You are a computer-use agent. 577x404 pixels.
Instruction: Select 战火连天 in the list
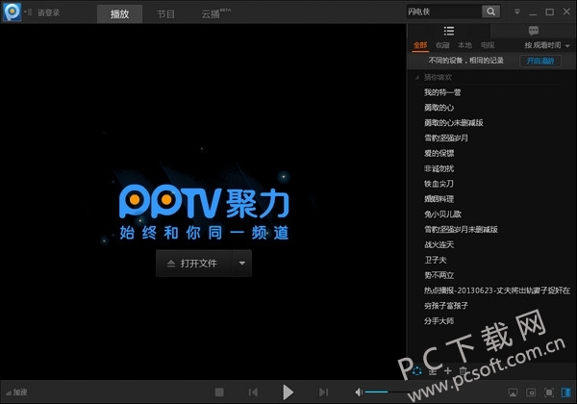(x=439, y=244)
